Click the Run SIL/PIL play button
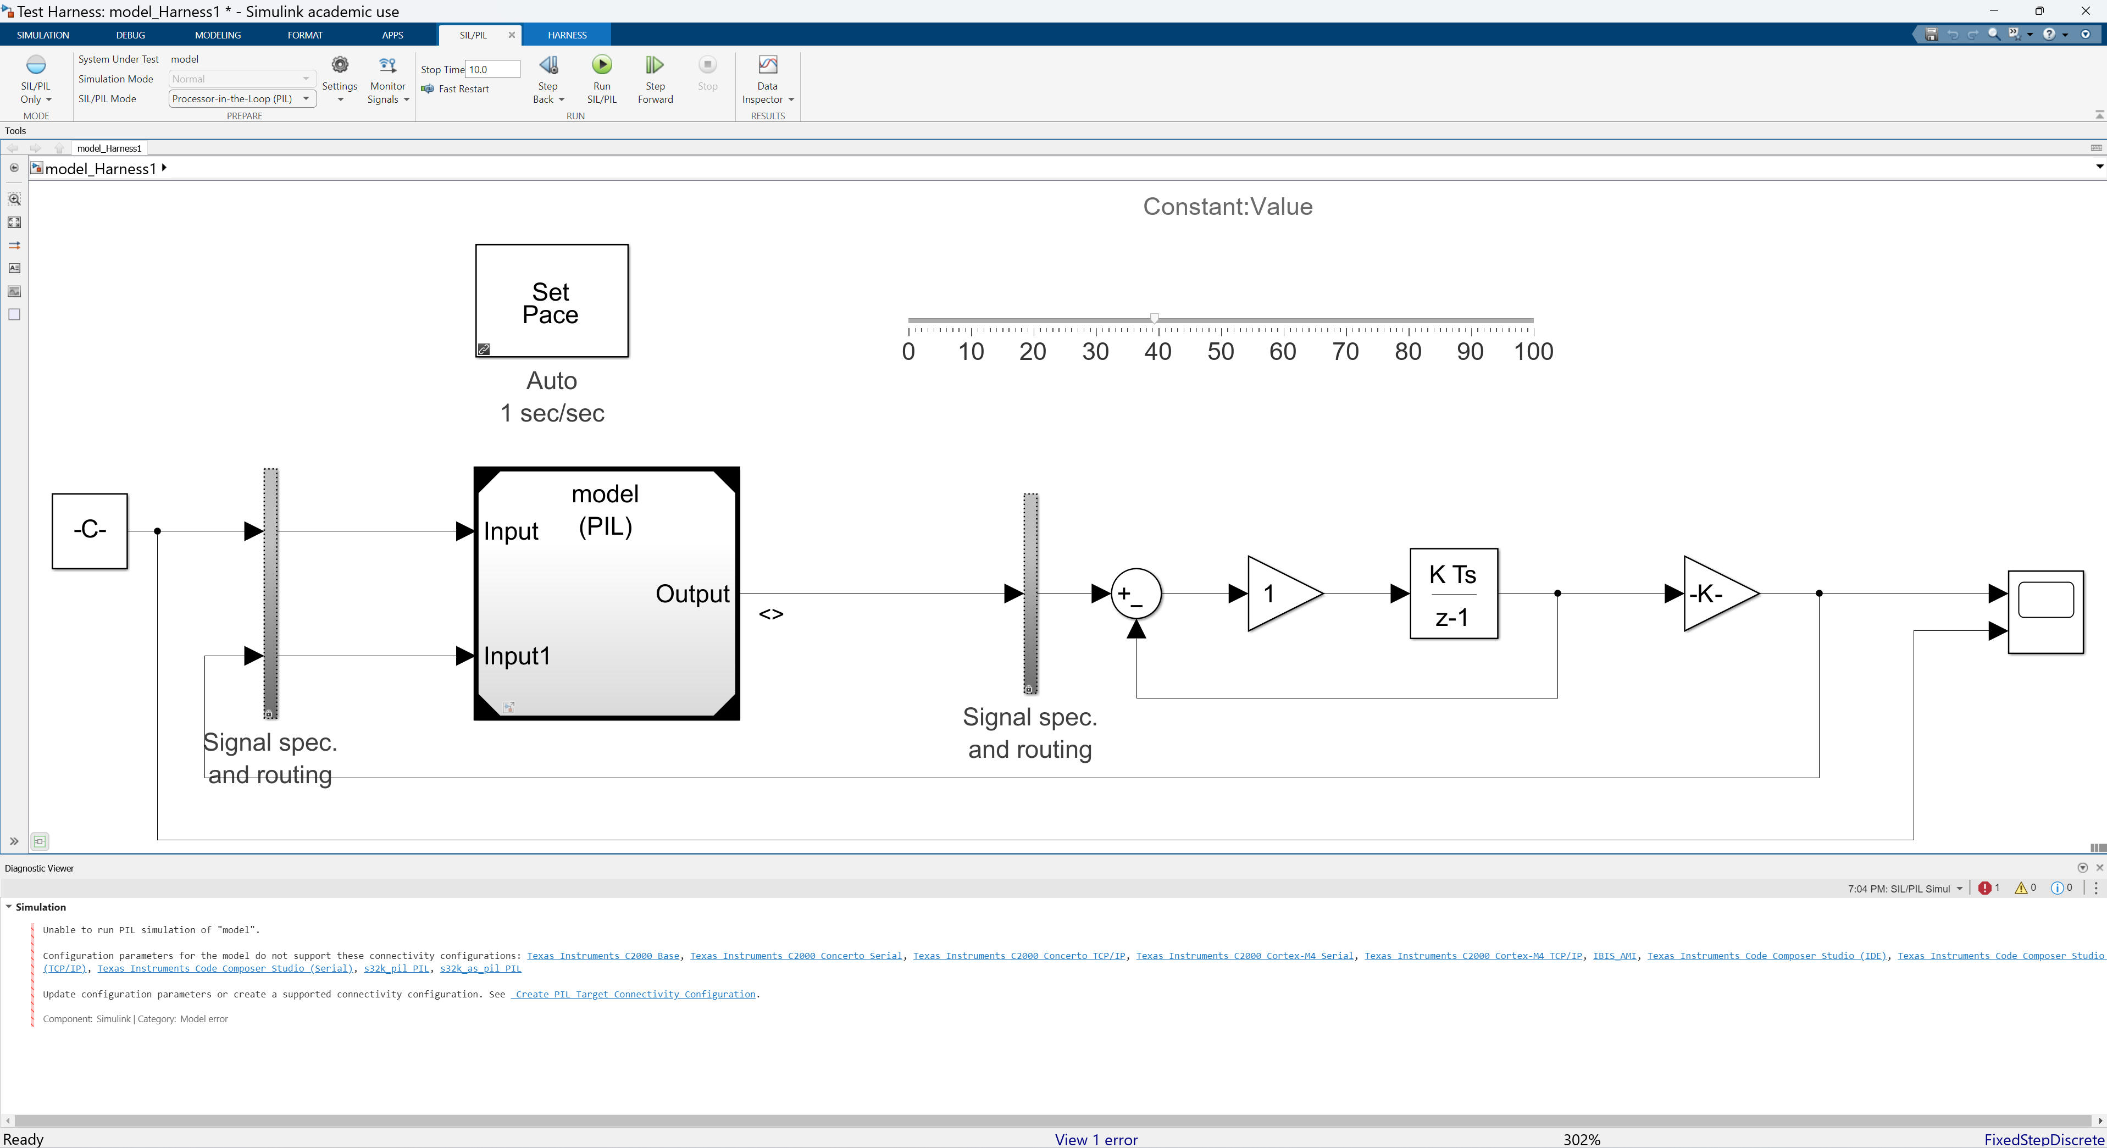Viewport: 2107px width, 1148px height. [601, 65]
